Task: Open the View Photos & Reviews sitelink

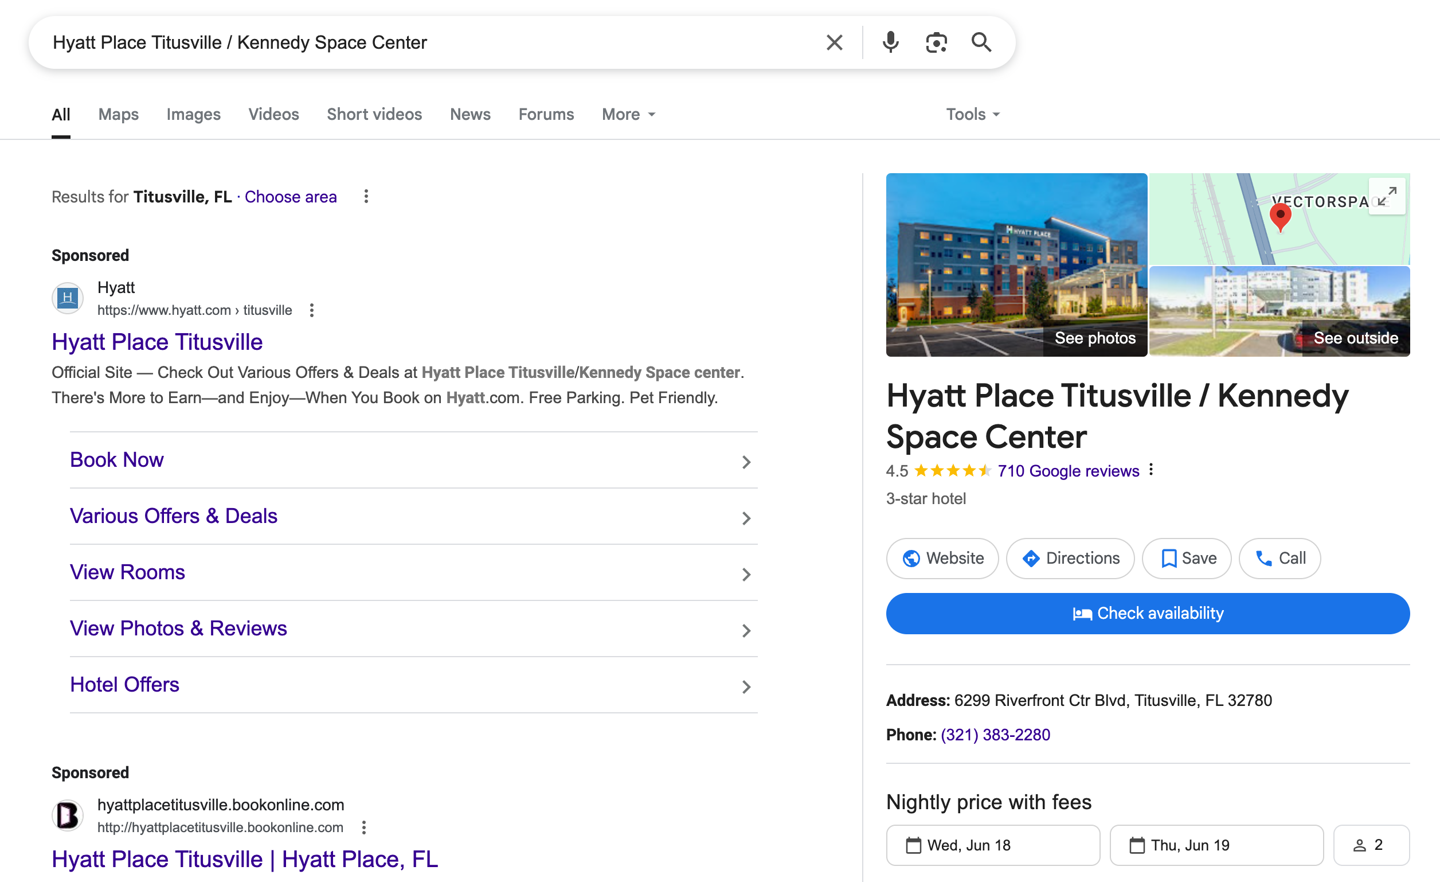Action: (x=178, y=628)
